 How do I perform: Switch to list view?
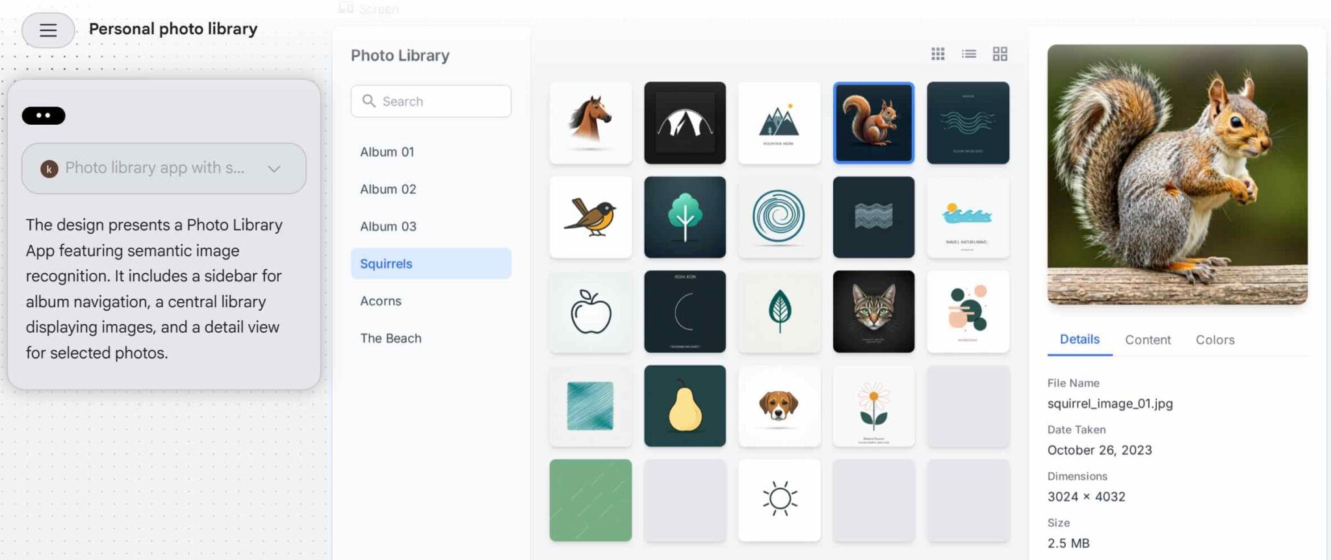(969, 54)
